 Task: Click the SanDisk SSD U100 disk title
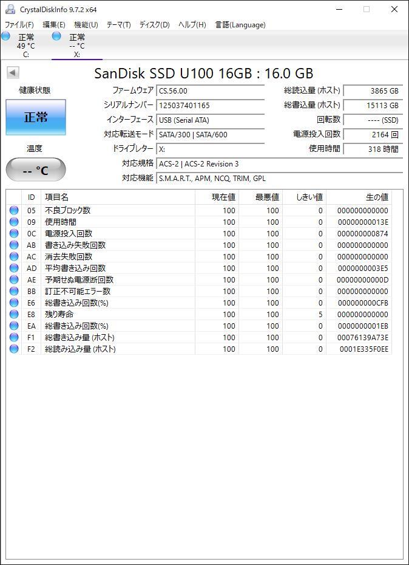click(x=204, y=74)
